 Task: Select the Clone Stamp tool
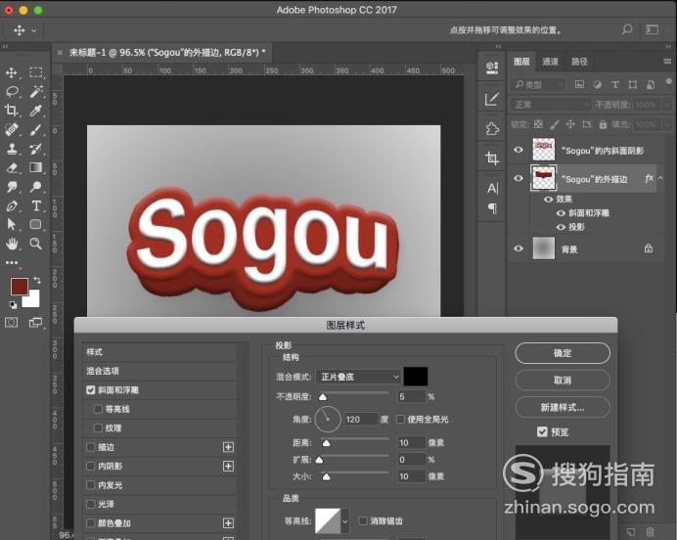pos(12,149)
